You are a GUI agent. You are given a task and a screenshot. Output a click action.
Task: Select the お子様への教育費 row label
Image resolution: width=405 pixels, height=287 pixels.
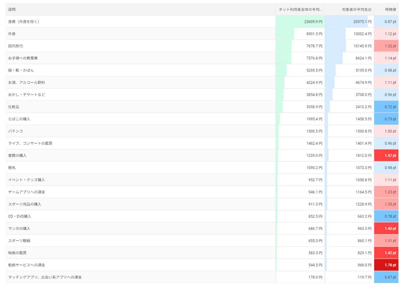pyautogui.click(x=23, y=58)
